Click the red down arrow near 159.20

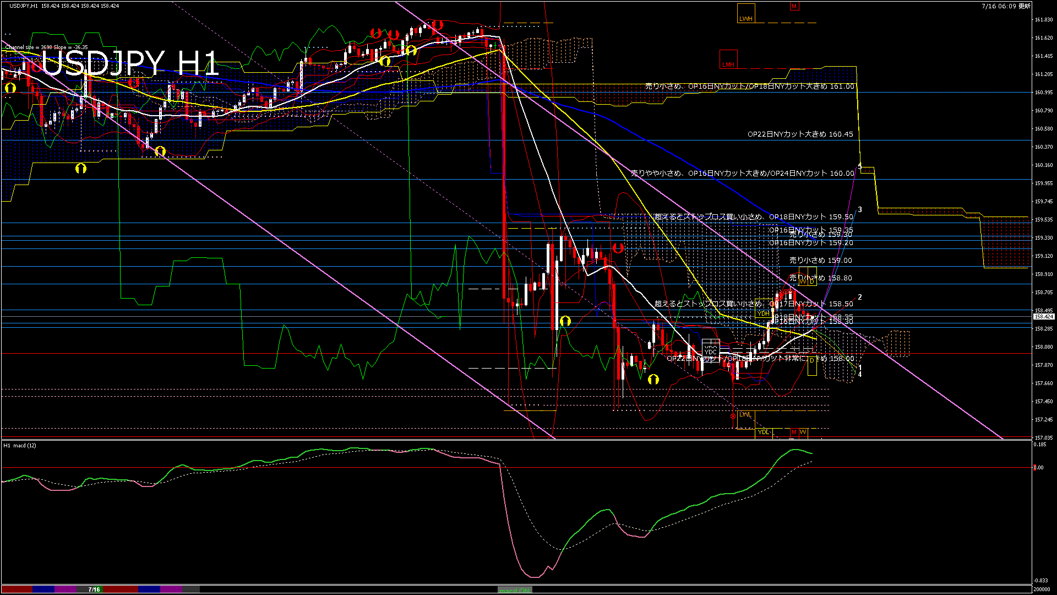point(618,248)
